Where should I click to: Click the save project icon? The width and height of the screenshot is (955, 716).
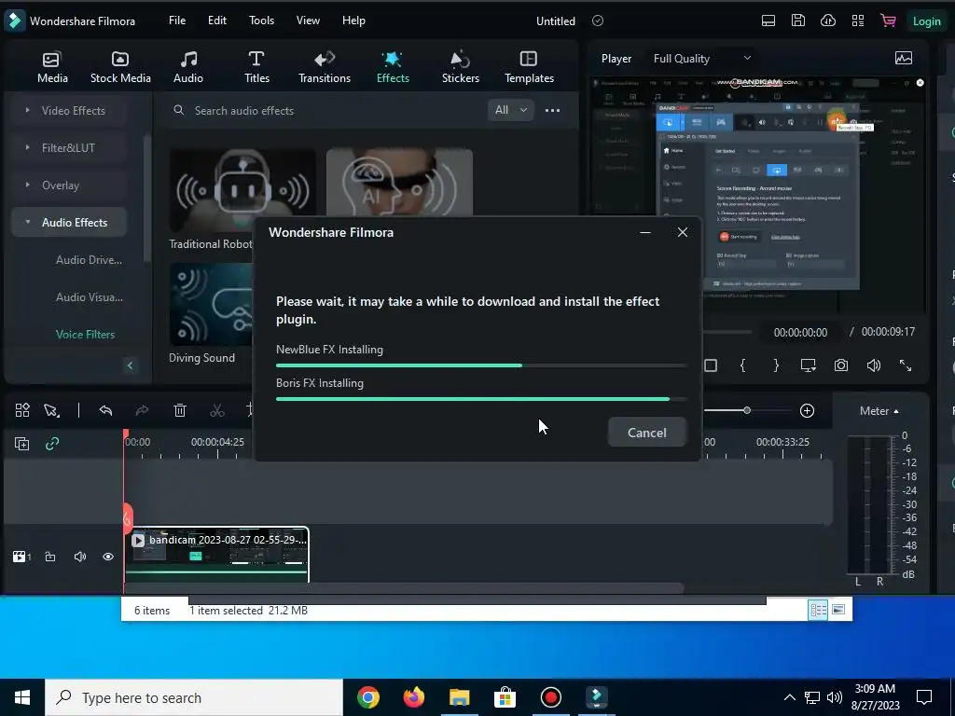tap(798, 21)
